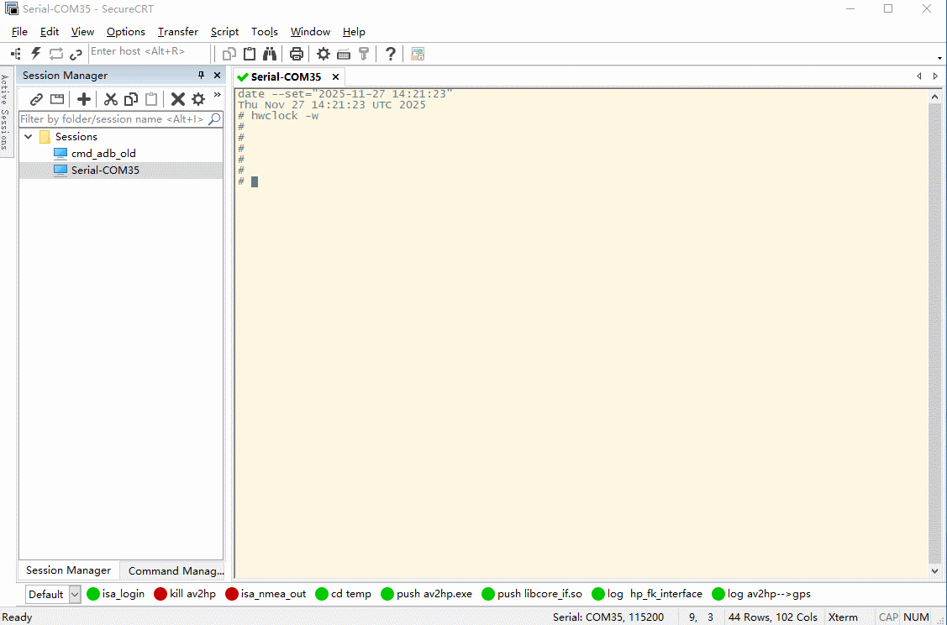Expand the Session Manager toolbar overflow chevron

(x=217, y=94)
